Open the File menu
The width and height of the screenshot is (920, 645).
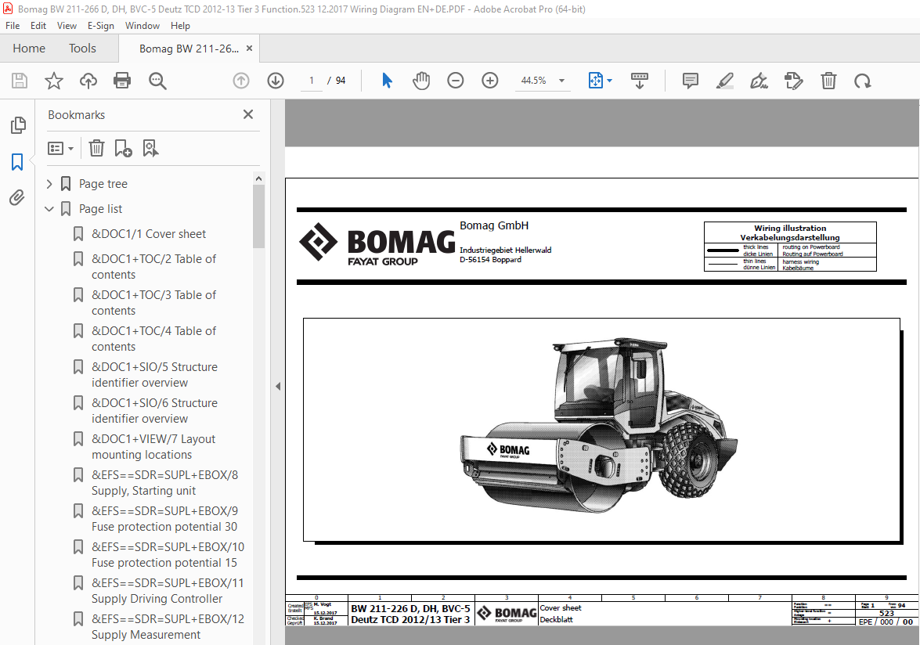tap(13, 26)
